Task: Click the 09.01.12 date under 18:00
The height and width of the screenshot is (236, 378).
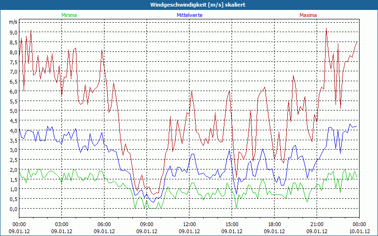Action: click(x=275, y=231)
